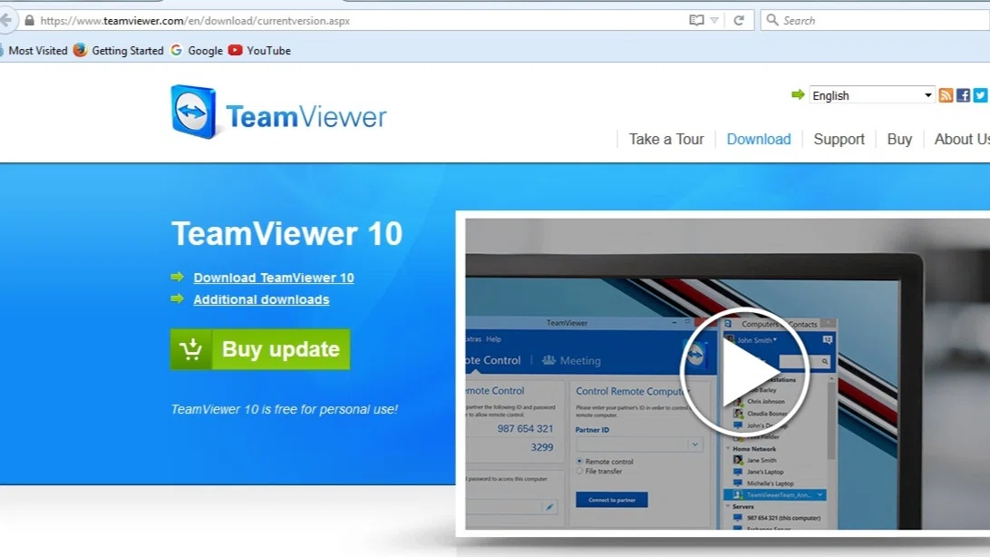Click the browser back arrow button
This screenshot has height=557, width=990.
tap(5, 20)
